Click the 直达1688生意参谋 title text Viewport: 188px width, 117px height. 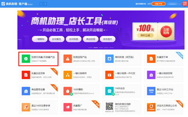[x=41, y=106]
